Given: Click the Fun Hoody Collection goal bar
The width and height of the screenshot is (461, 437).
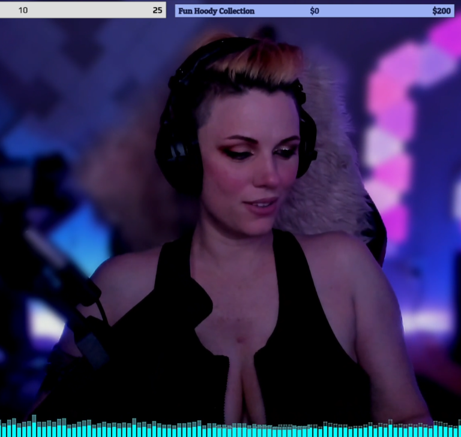Looking at the screenshot, I should [315, 11].
